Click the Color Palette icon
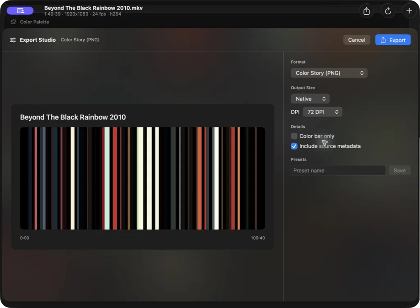The width and height of the screenshot is (420, 308). (x=13, y=22)
